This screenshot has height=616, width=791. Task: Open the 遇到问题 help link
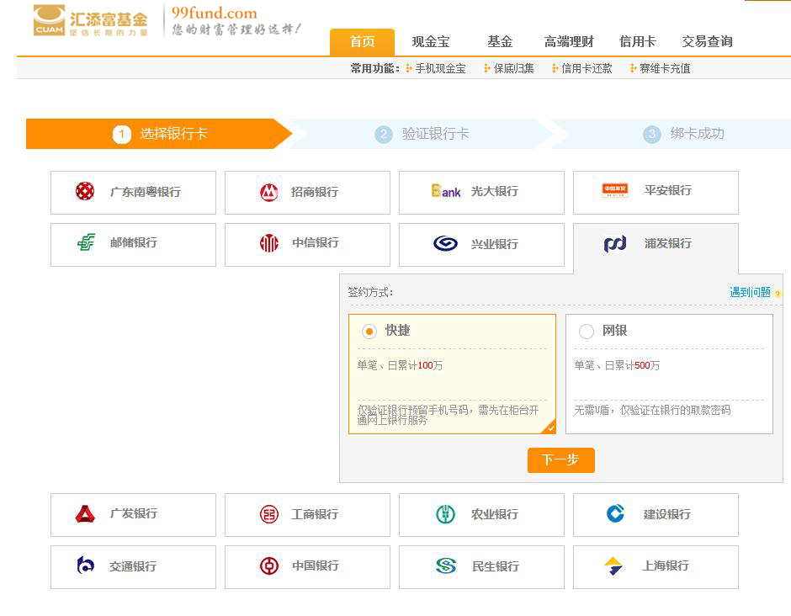750,292
